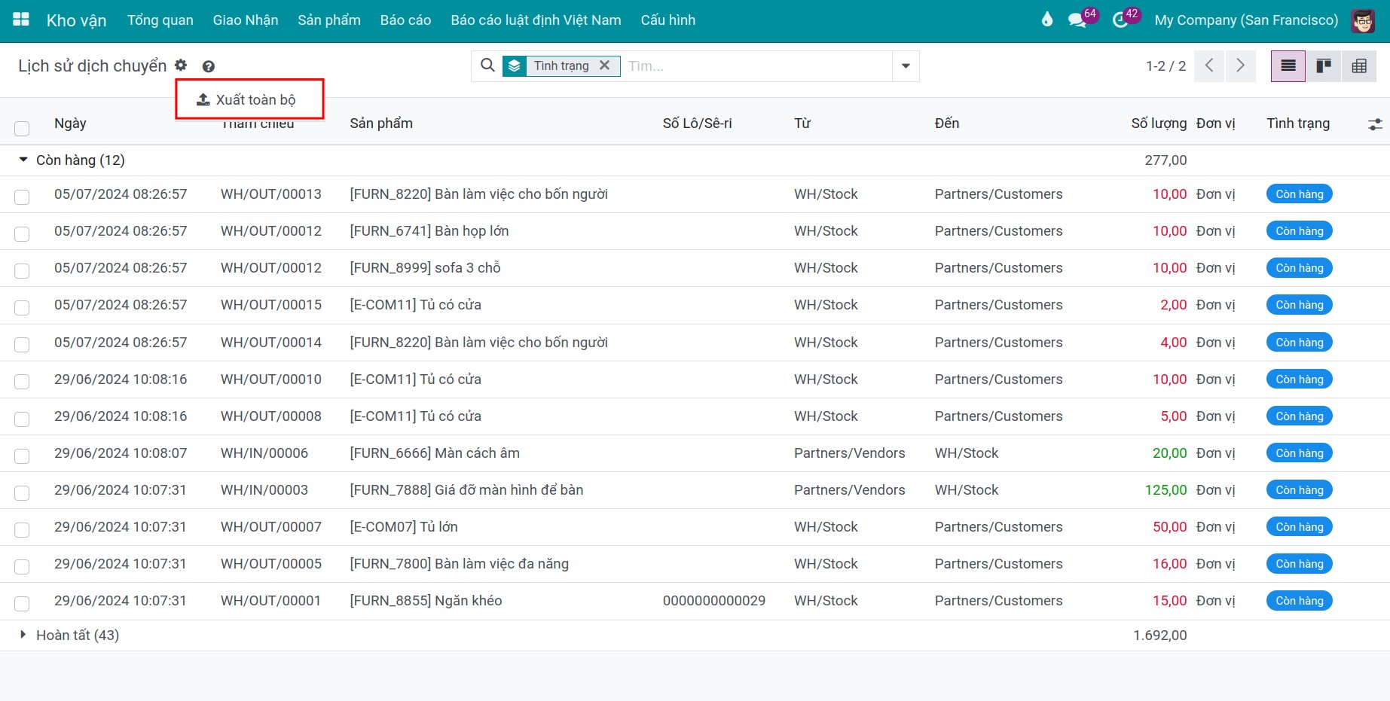The height and width of the screenshot is (701, 1390).
Task: Click the gear icon beside Lịch sử dịch chuyển
Action: pyautogui.click(x=181, y=66)
